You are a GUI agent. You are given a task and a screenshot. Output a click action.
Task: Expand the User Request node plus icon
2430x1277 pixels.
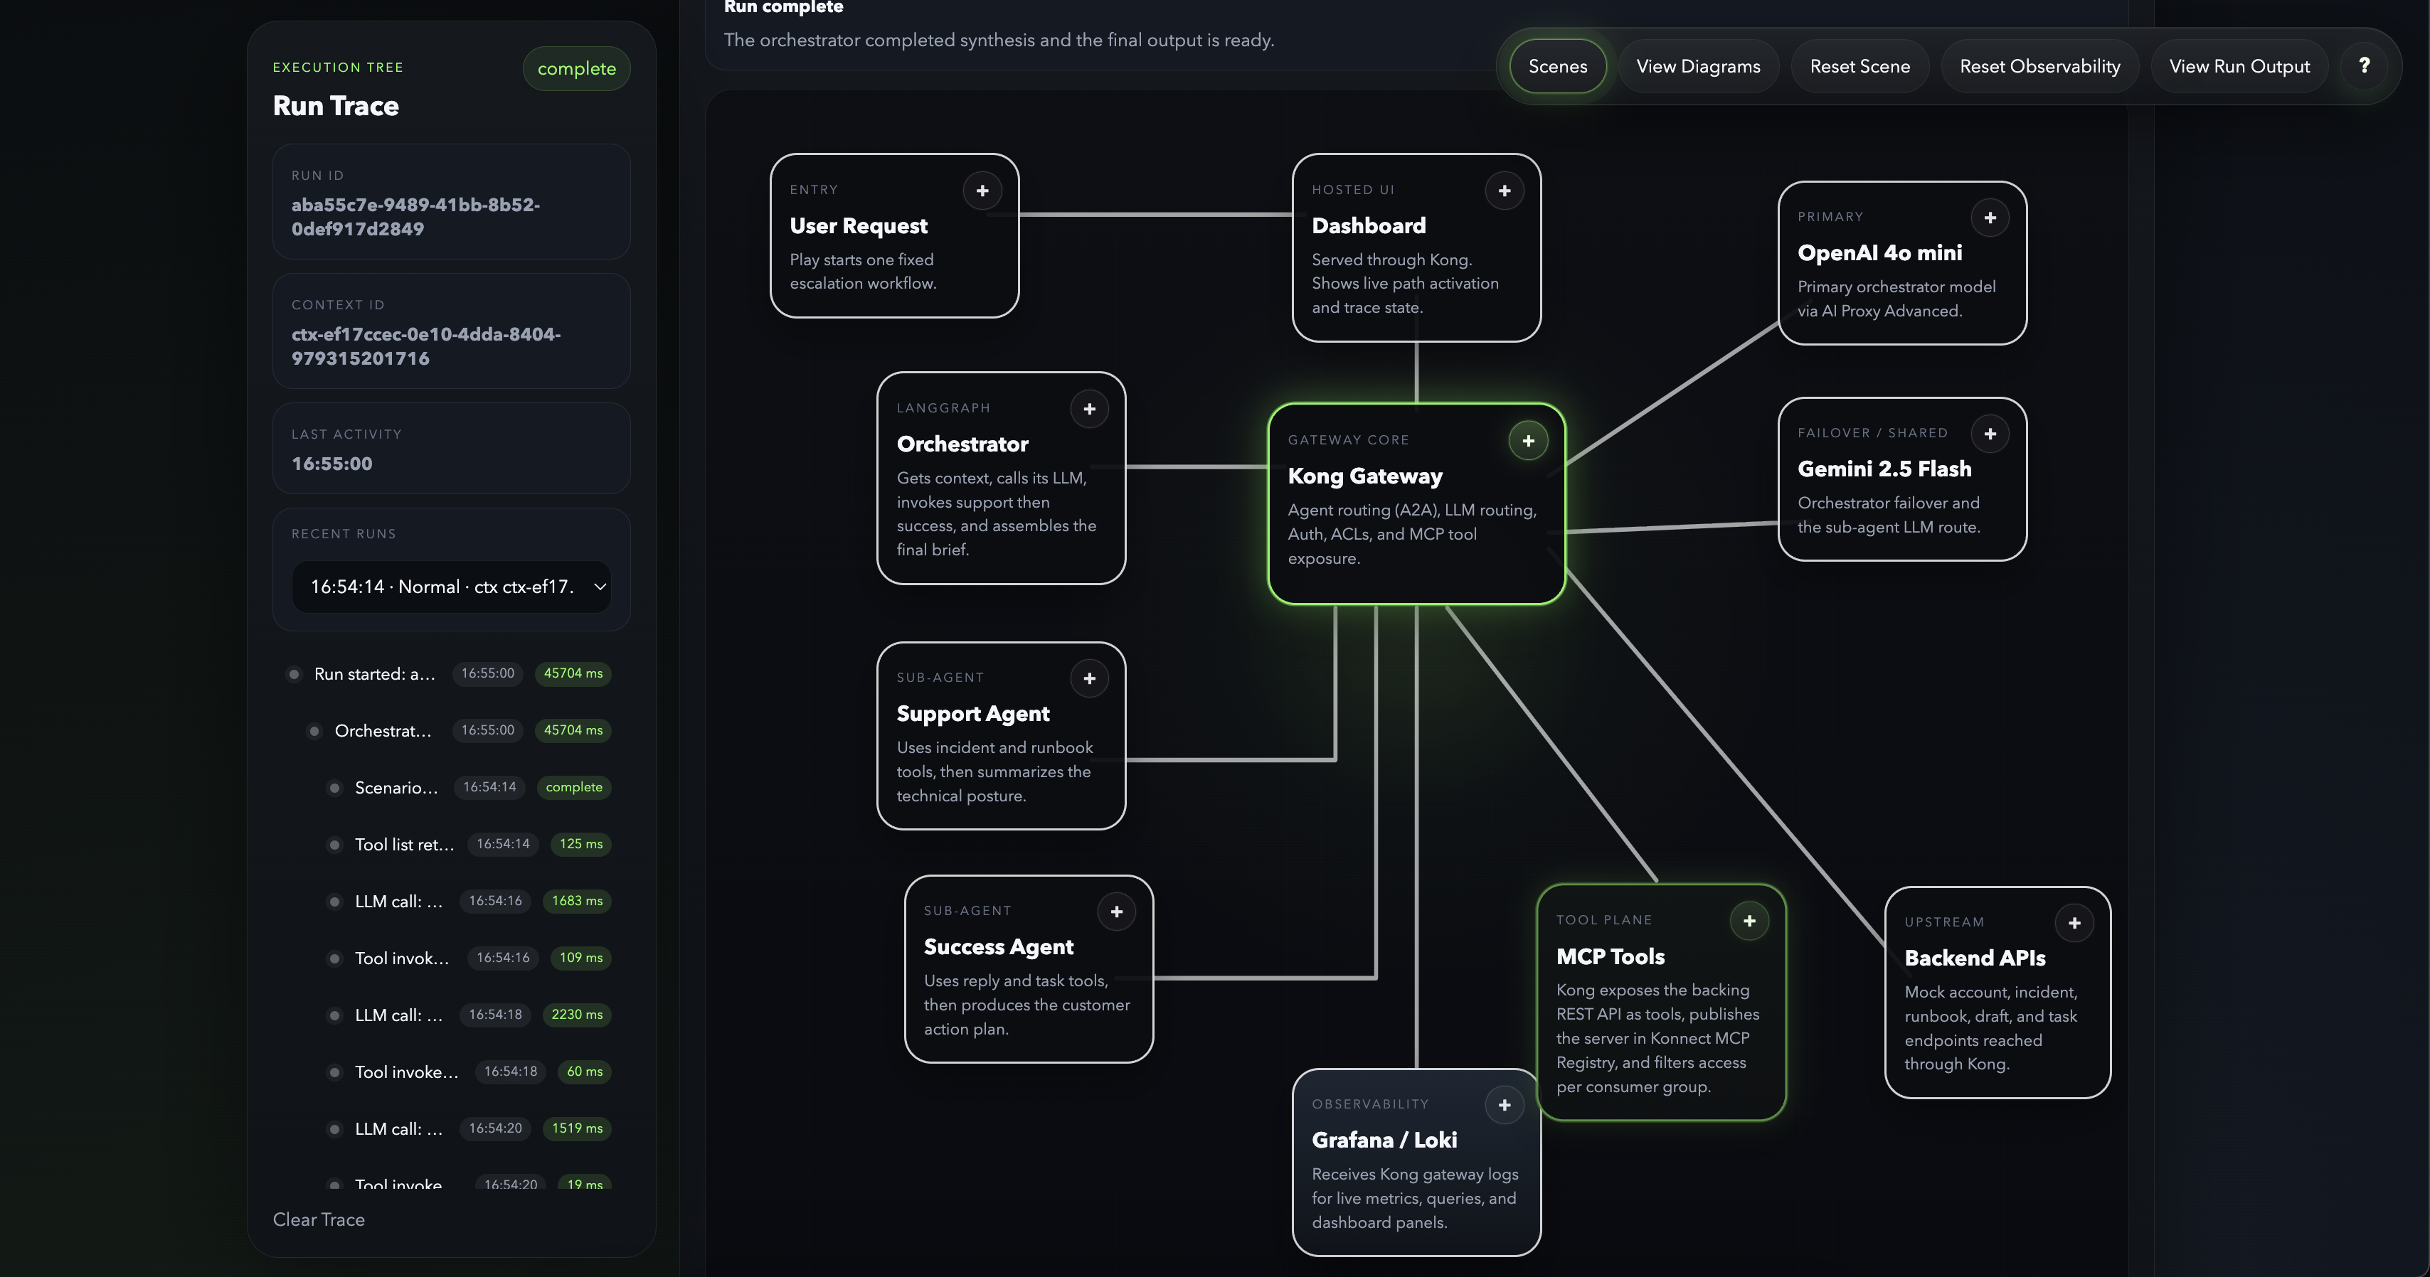(x=982, y=191)
